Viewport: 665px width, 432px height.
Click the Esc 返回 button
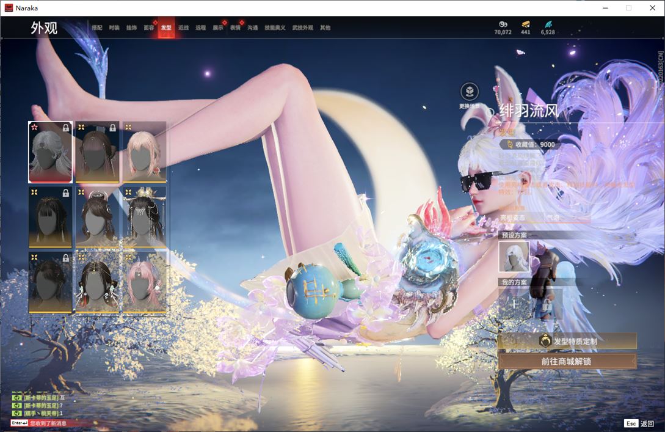639,423
